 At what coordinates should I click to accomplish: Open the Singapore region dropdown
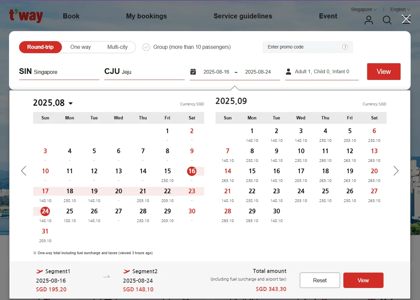click(363, 9)
